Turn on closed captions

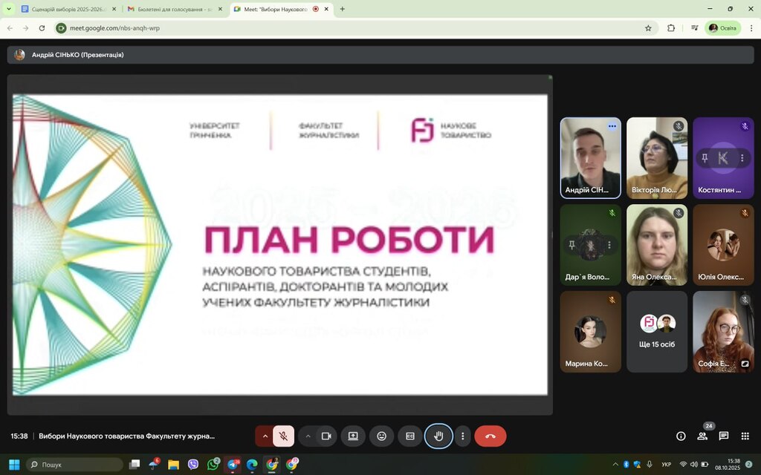click(409, 436)
